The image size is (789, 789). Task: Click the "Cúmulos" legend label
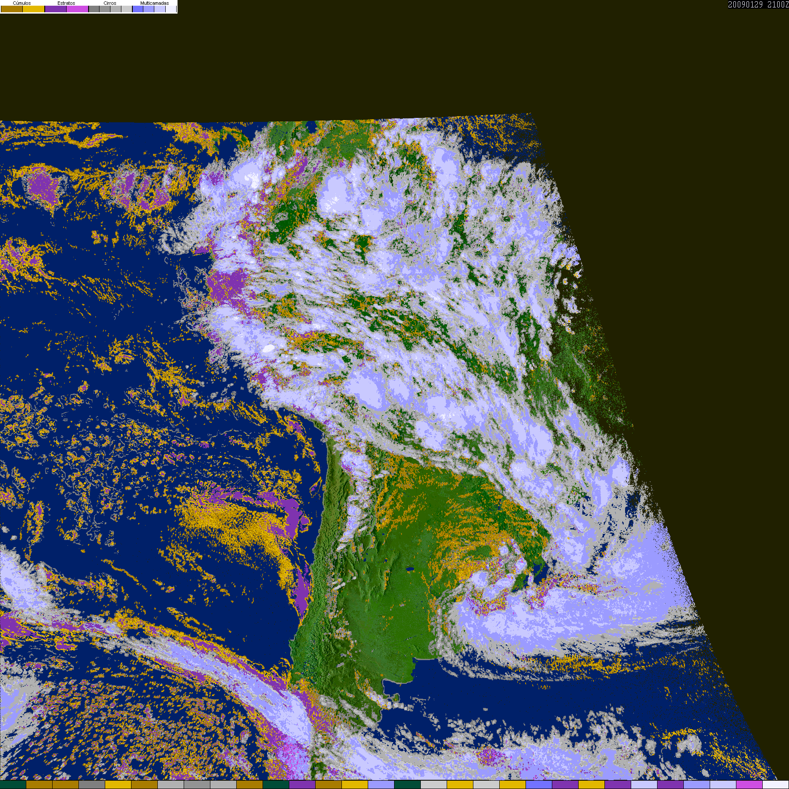[22, 3]
